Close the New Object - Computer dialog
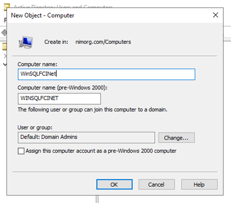The width and height of the screenshot is (231, 203). coord(216,15)
